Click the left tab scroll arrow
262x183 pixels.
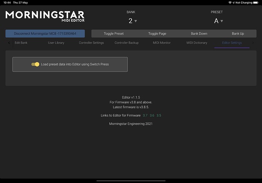tap(9, 43)
